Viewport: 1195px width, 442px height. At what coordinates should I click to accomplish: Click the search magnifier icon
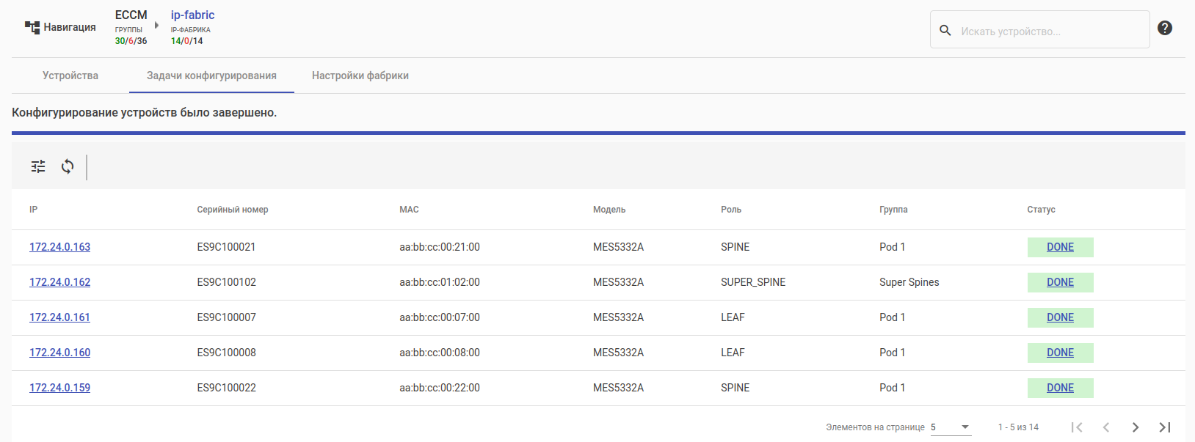(945, 30)
